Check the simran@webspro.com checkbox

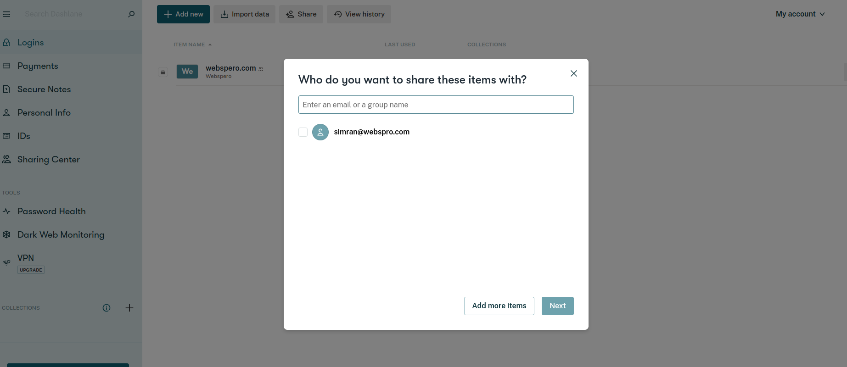coord(303,132)
